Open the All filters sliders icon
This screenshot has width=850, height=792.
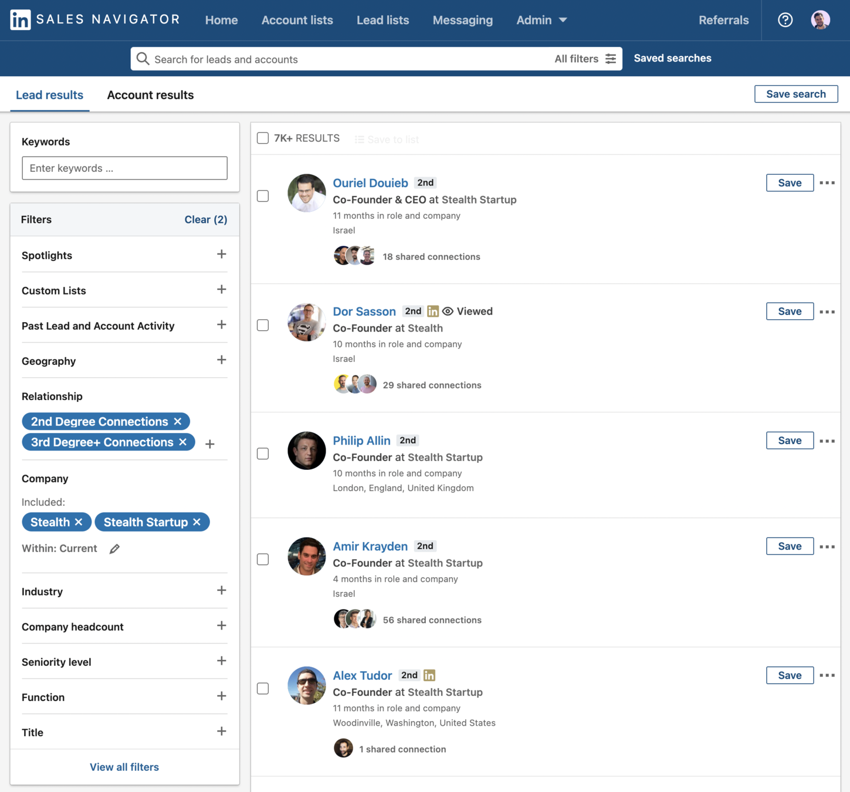point(611,59)
